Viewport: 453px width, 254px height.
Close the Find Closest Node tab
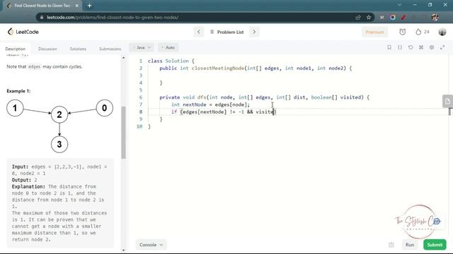[x=77, y=6]
